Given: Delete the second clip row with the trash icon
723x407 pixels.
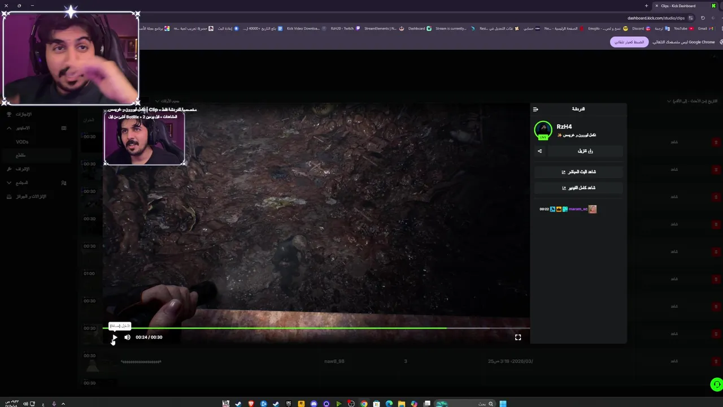Looking at the screenshot, I should click(x=716, y=170).
